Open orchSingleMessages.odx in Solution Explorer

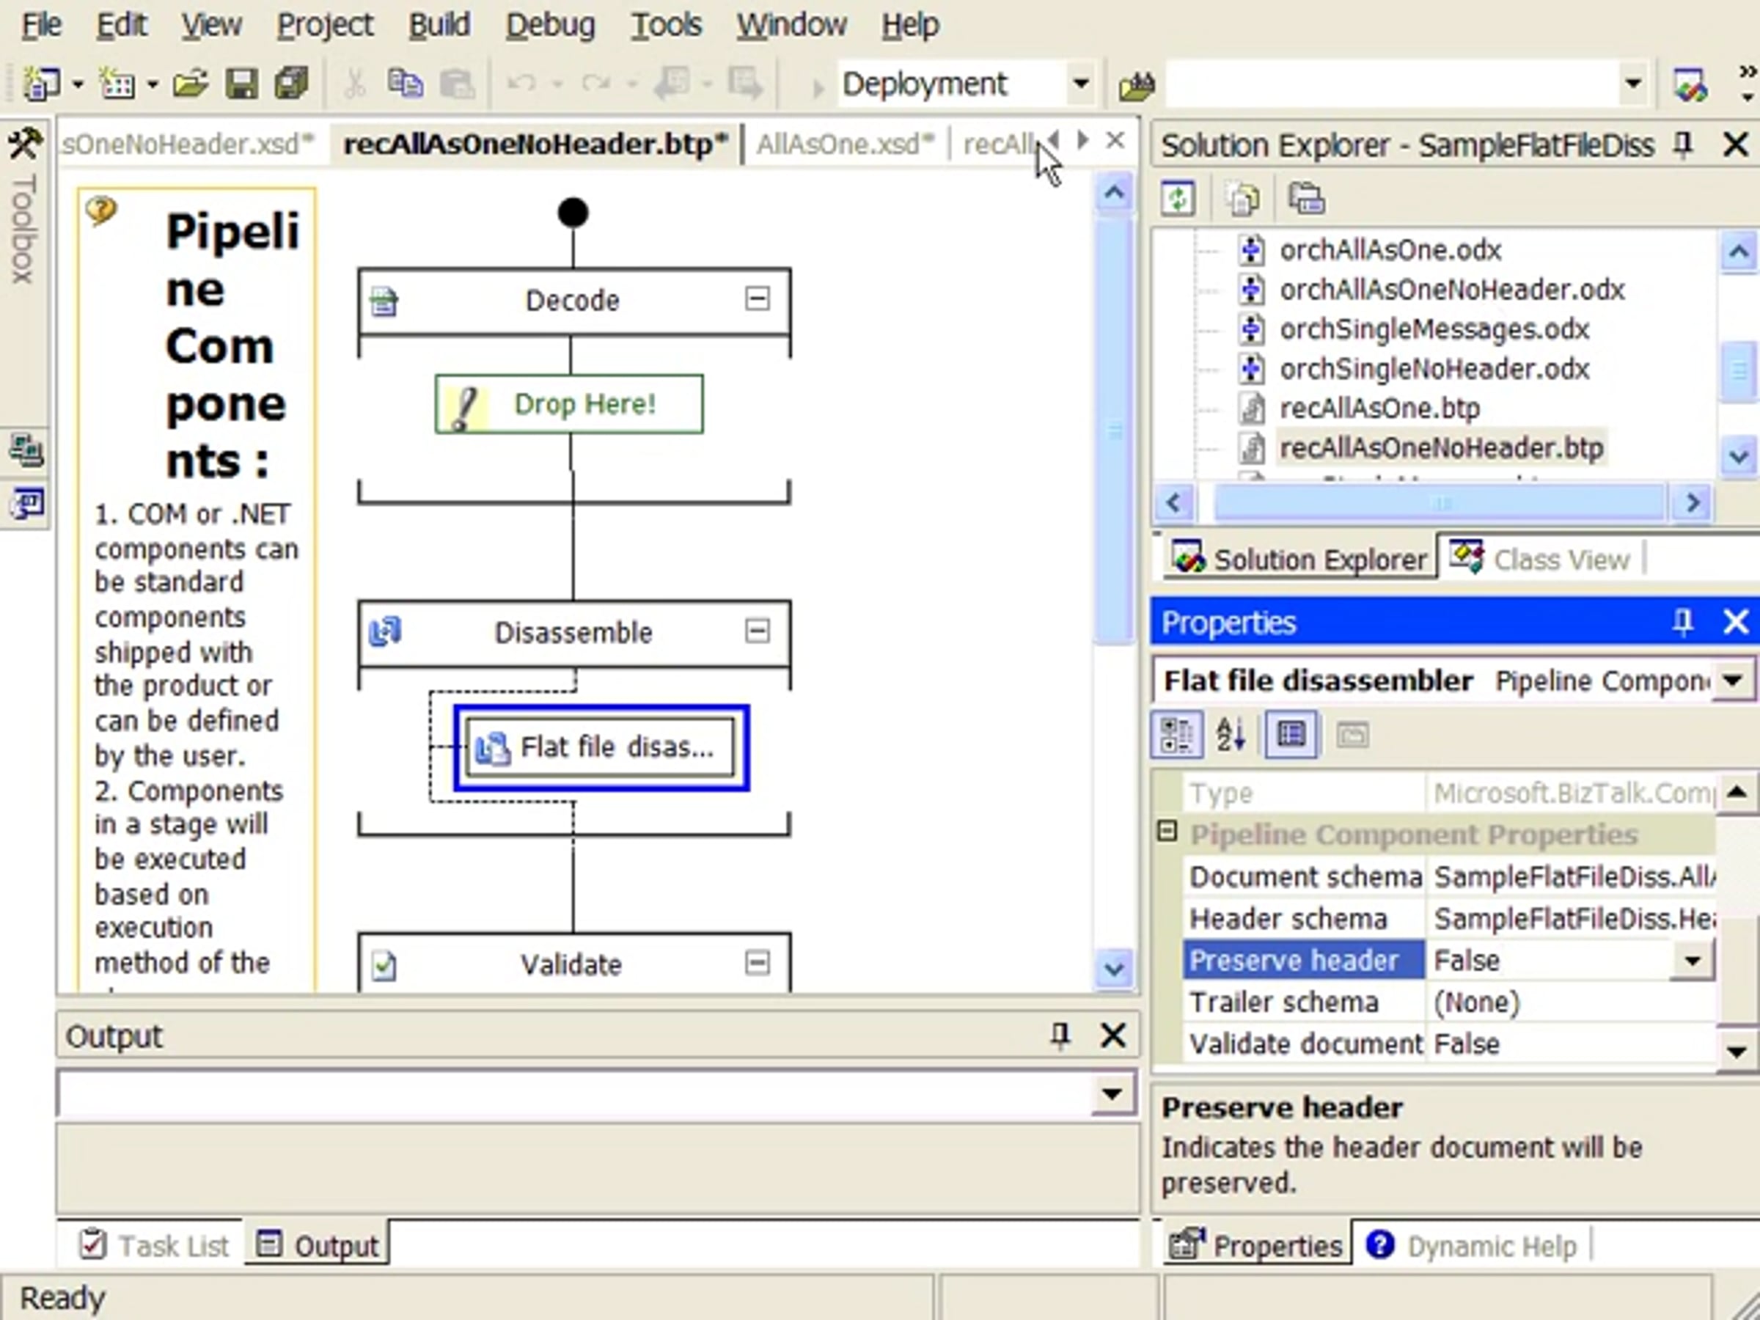tap(1434, 329)
